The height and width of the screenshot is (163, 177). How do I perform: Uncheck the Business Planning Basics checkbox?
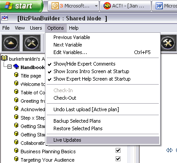point(118,151)
